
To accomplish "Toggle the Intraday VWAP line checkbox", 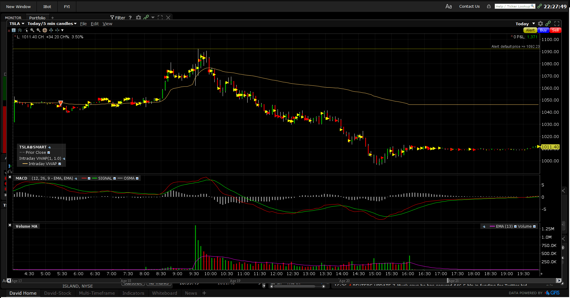I will pos(60,164).
